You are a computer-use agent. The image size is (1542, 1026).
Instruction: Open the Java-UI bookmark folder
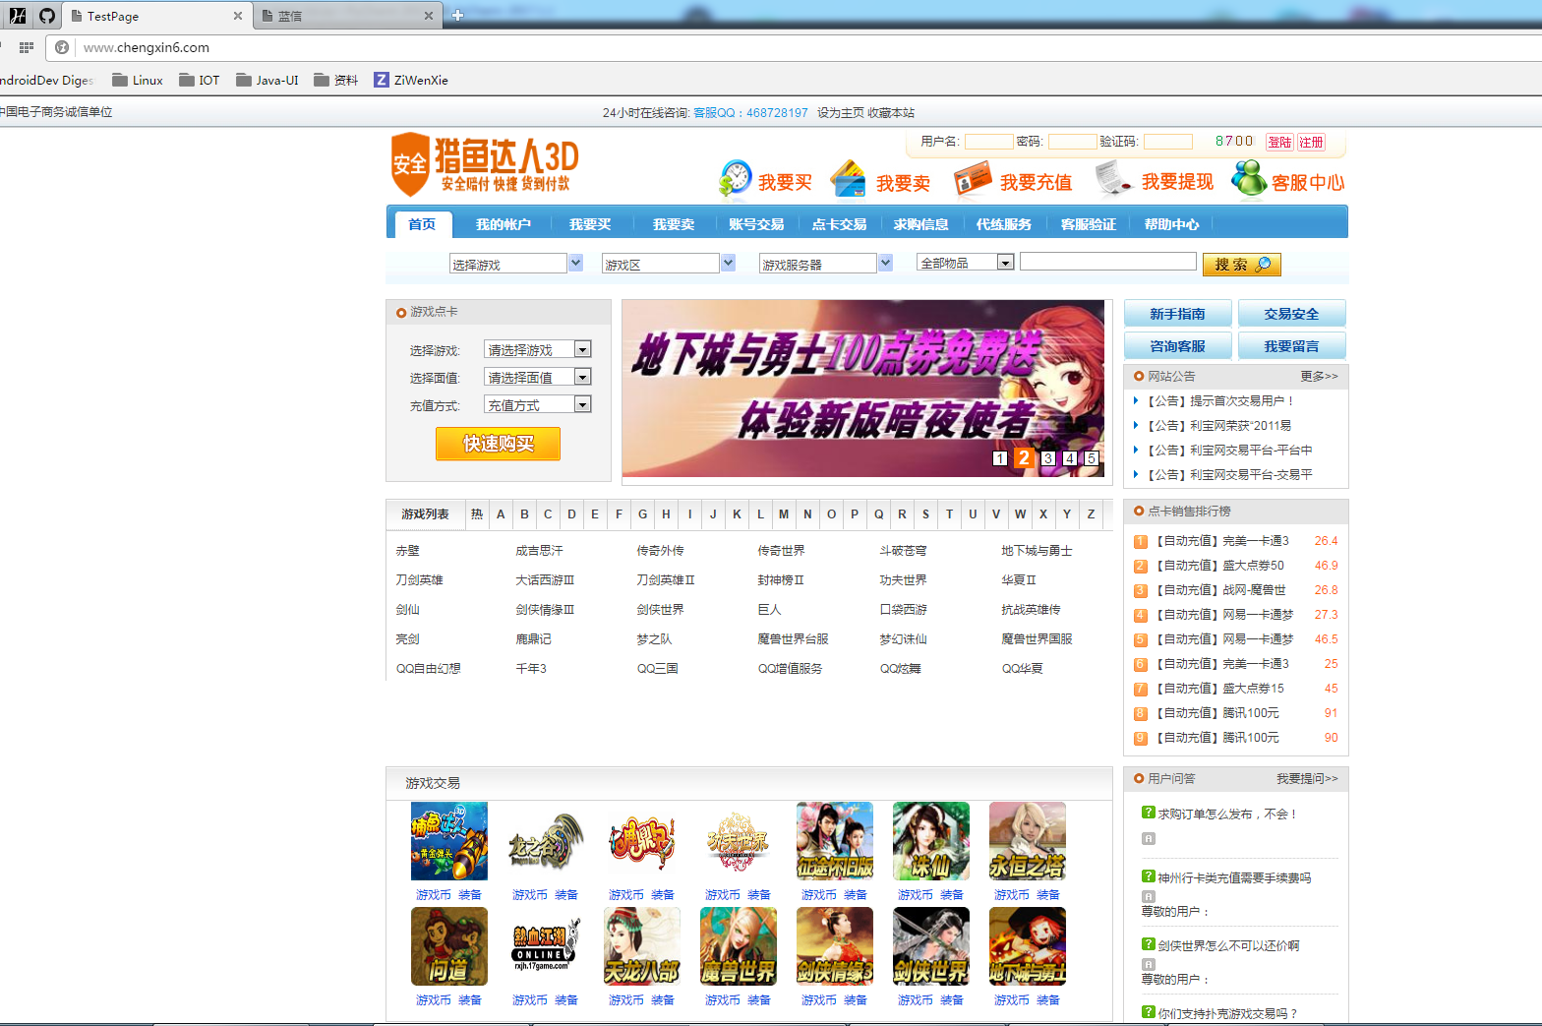point(267,81)
